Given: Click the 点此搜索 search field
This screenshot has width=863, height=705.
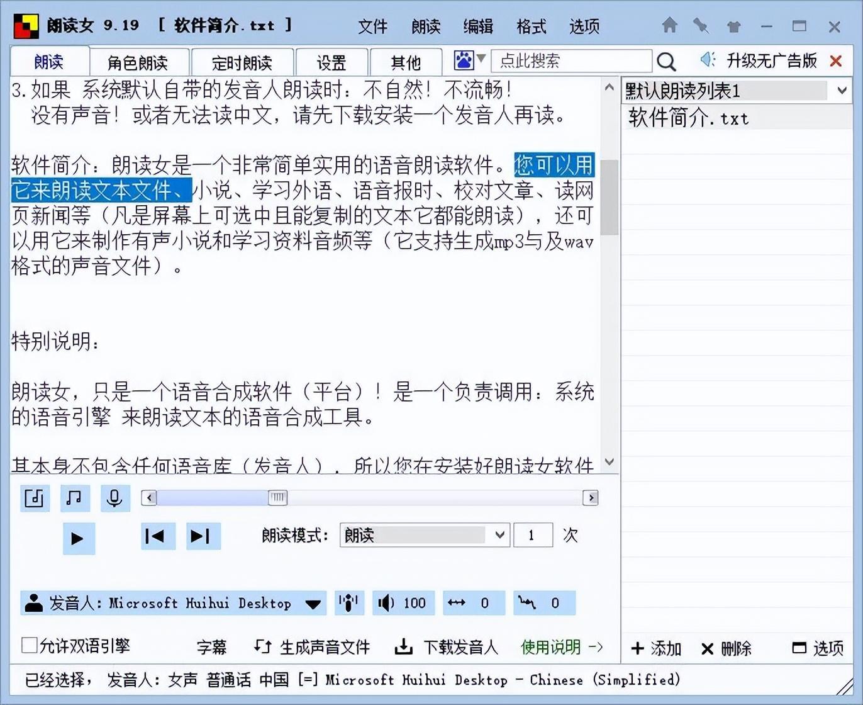Looking at the screenshot, I should tap(571, 61).
